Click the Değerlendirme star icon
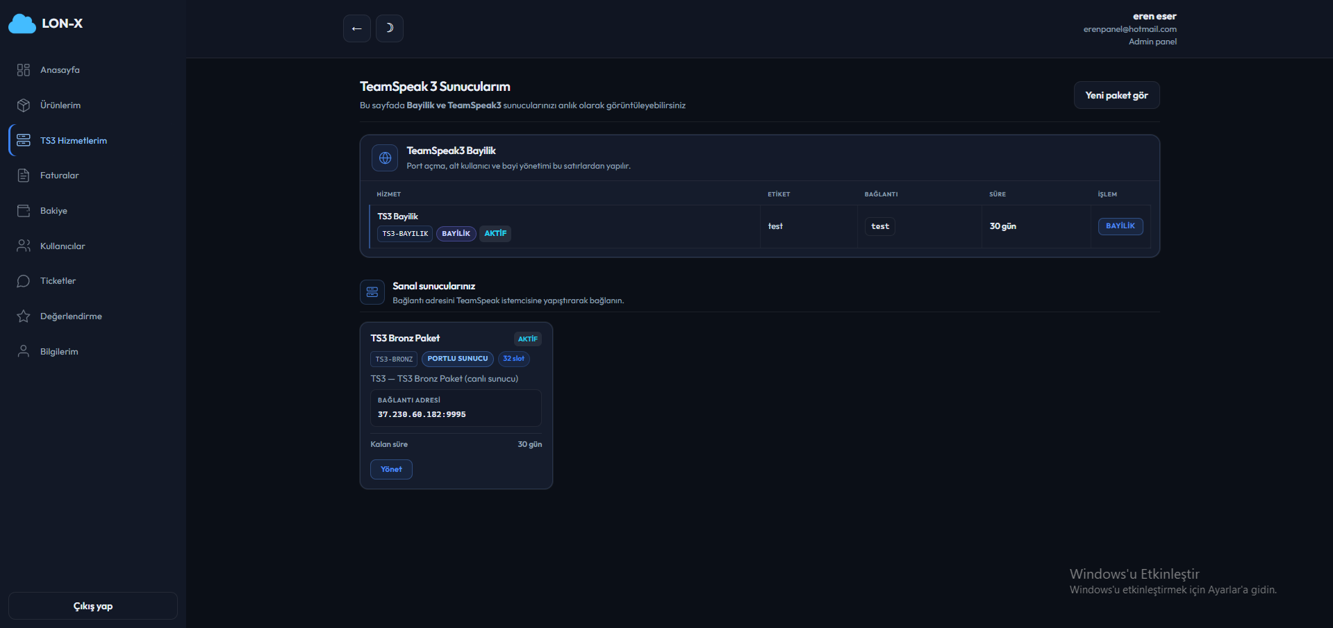The height and width of the screenshot is (628, 1333). point(24,316)
